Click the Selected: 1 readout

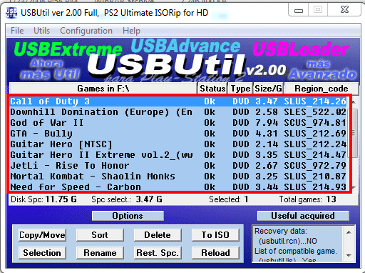click(x=229, y=199)
